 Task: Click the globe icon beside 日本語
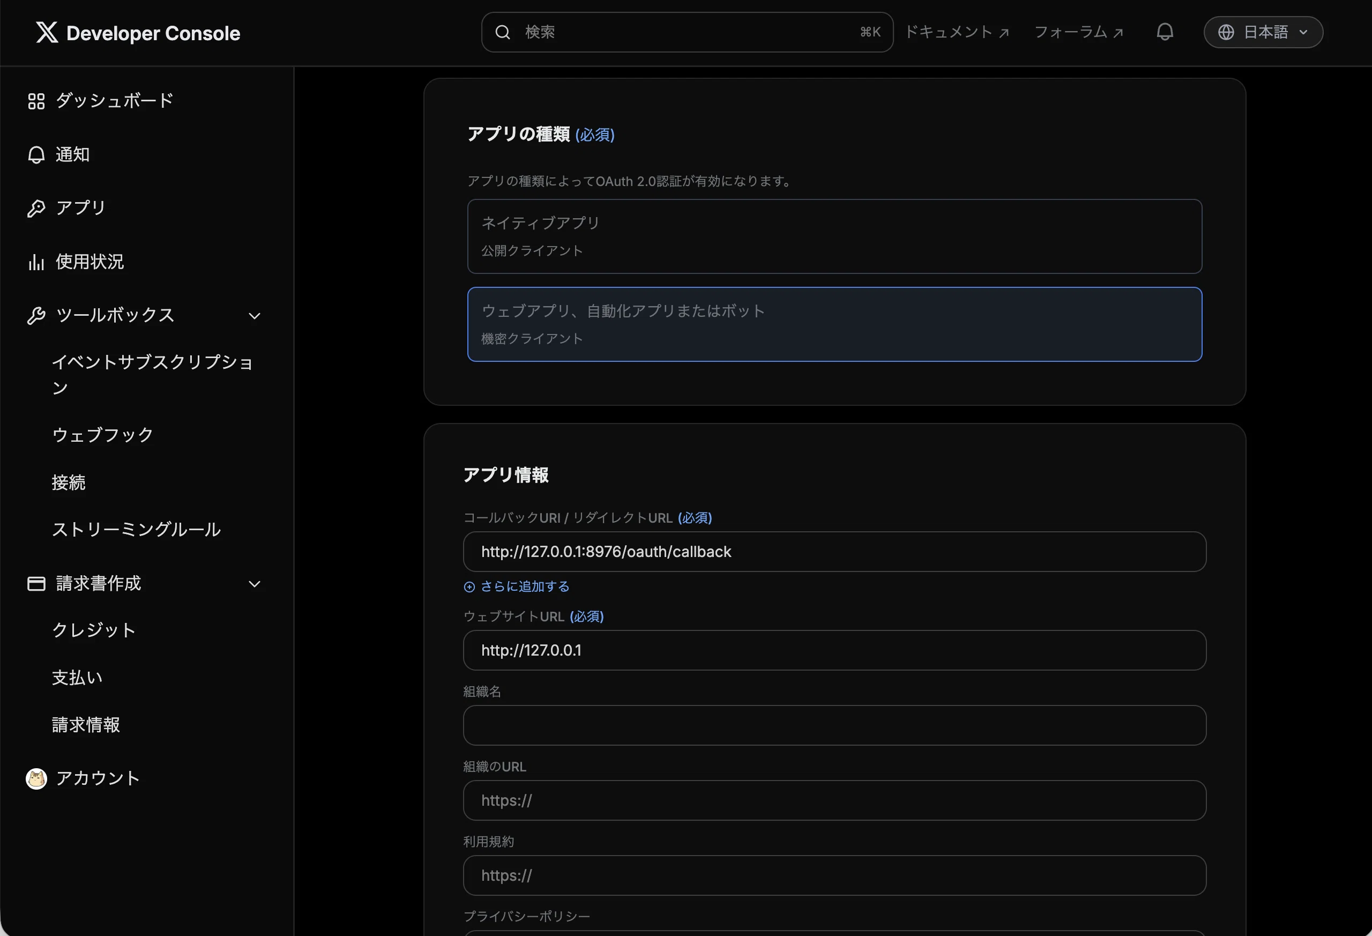point(1226,33)
